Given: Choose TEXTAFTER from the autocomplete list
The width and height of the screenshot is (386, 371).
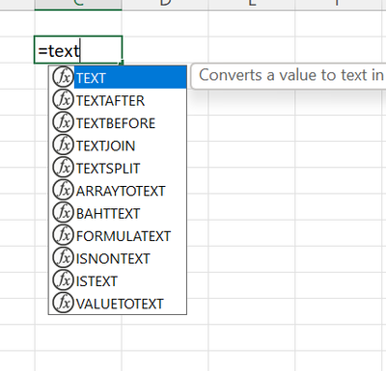Looking at the screenshot, I should 118,100.
